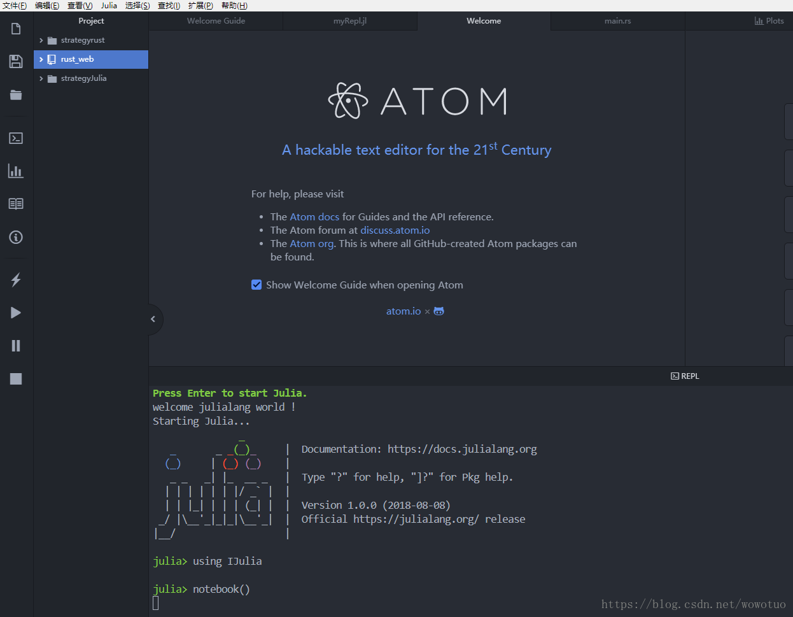793x617 pixels.
Task: Open the 文件(F) menu
Action: point(15,6)
